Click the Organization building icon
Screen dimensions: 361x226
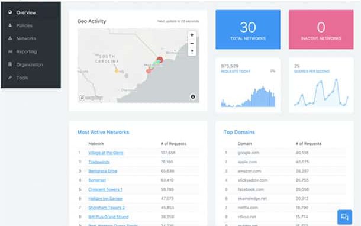(10, 64)
